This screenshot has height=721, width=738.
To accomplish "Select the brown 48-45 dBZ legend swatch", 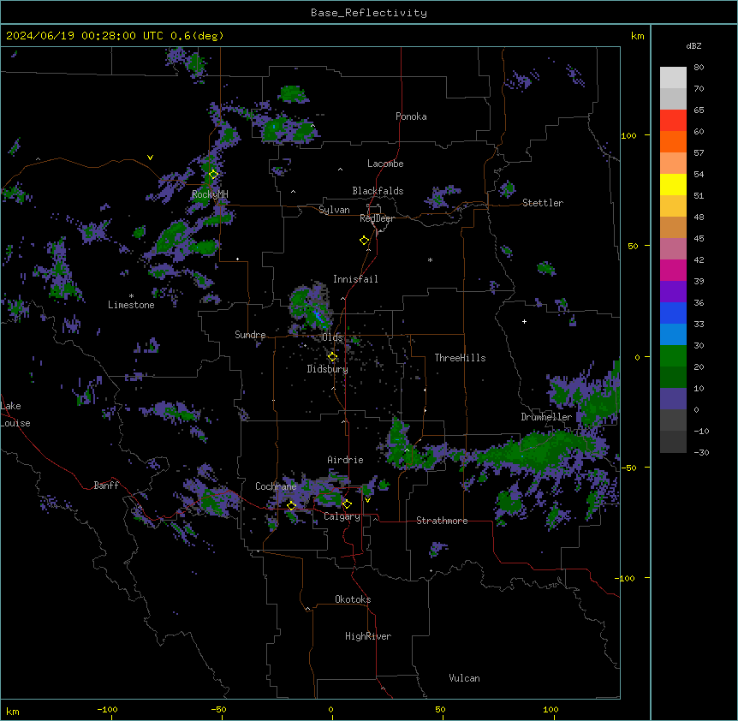I will tap(673, 227).
